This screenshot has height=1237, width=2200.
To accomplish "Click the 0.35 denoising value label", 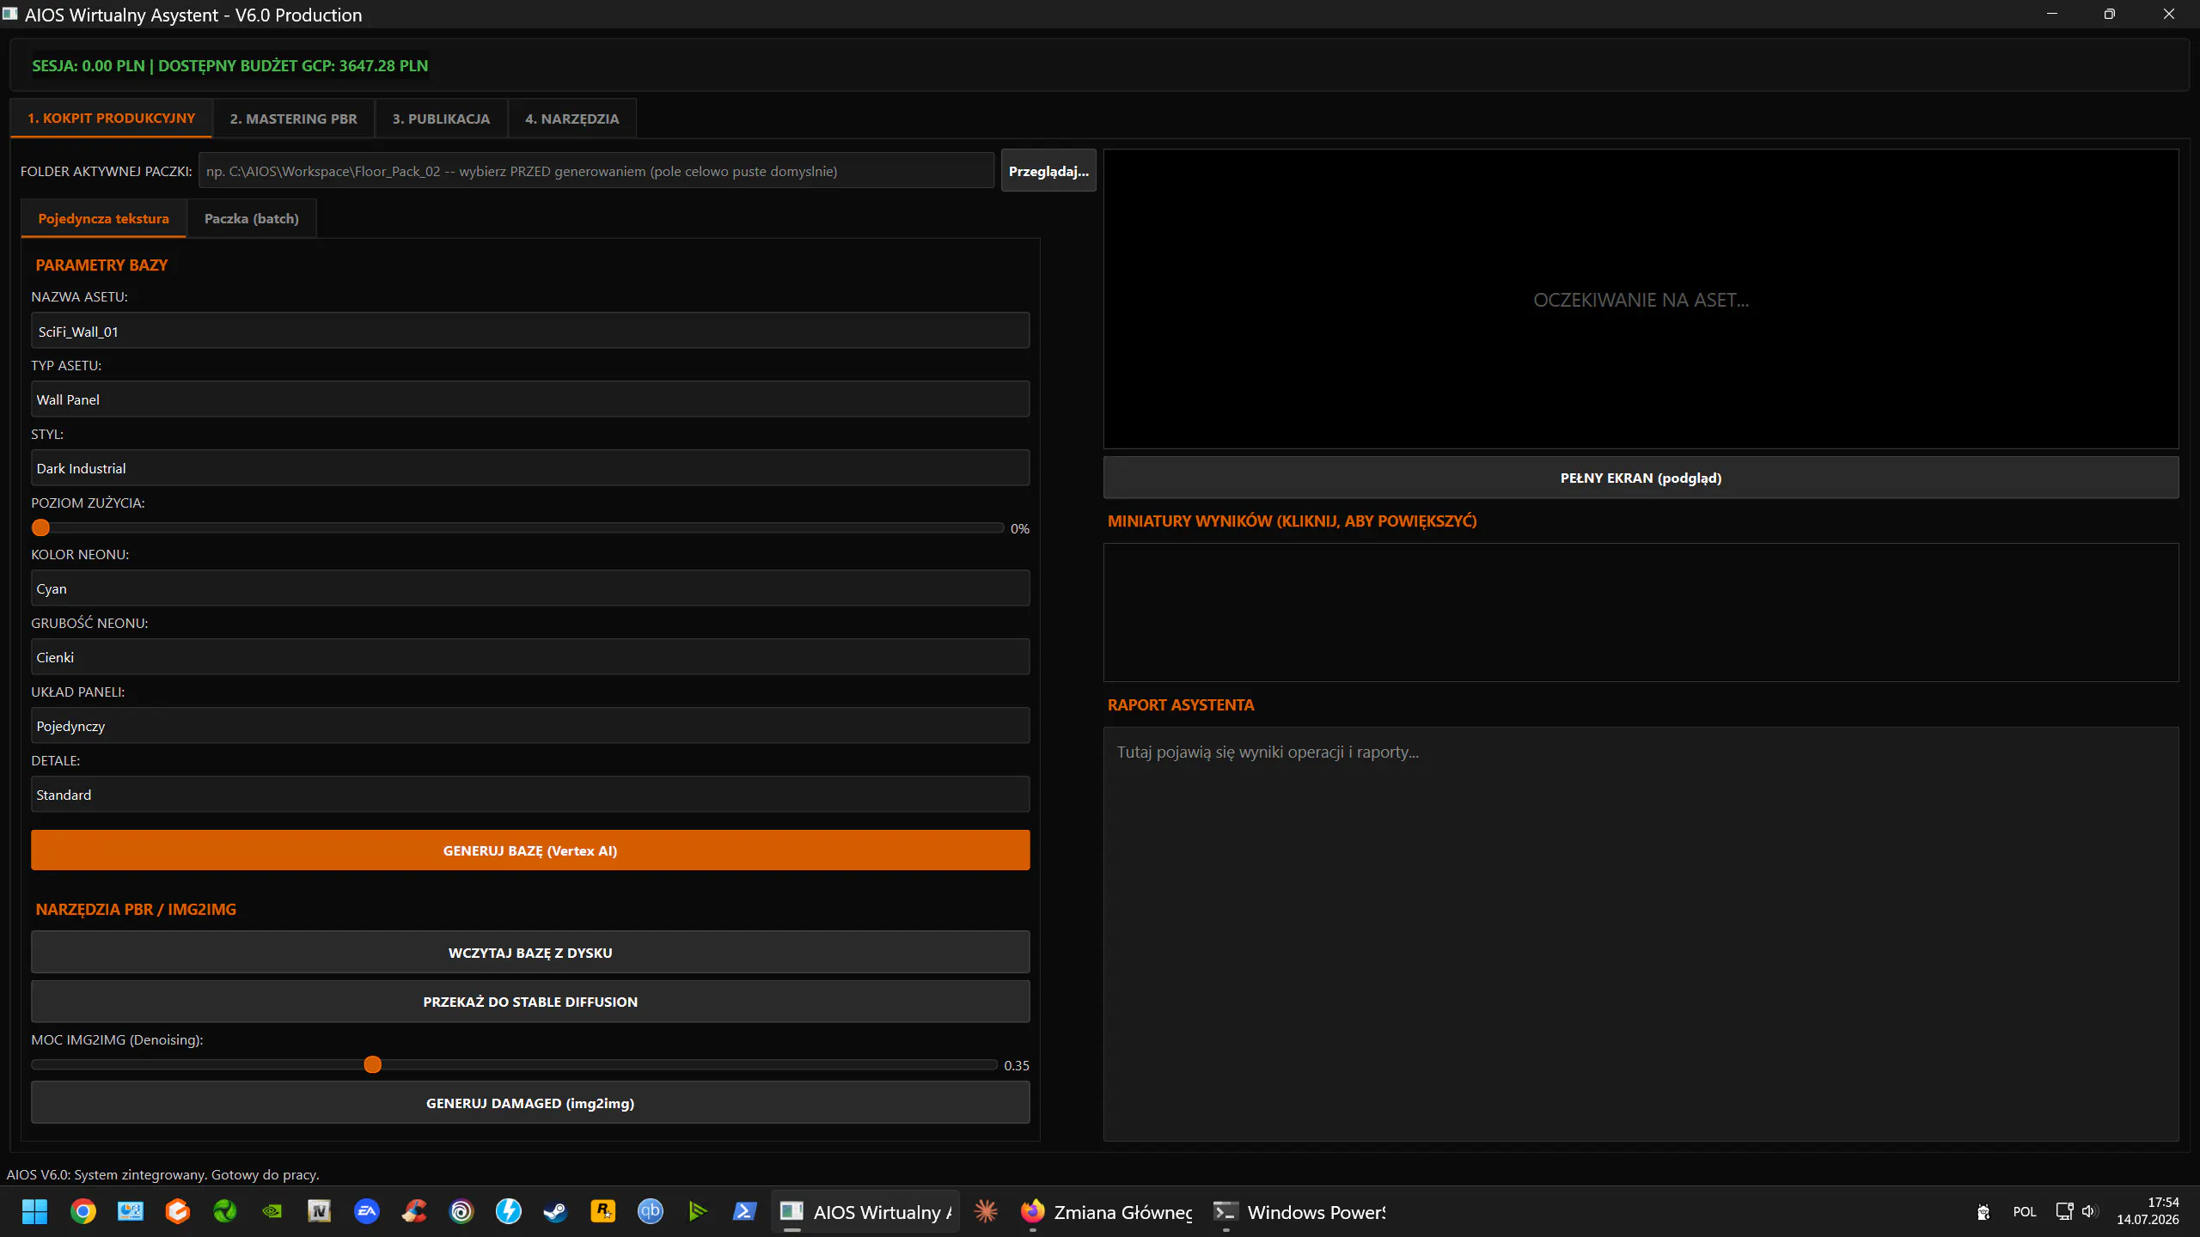I will 1017,1065.
